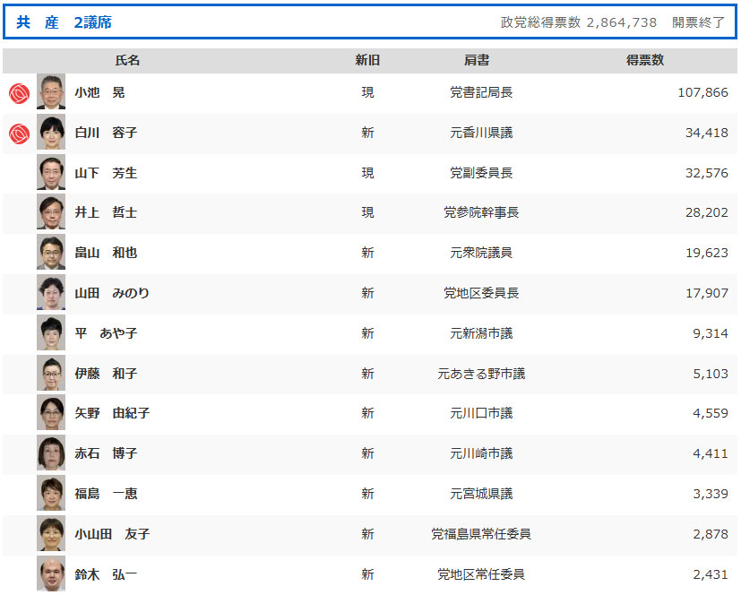Select the name 福島 一恵
Screen dimensions: 741x595
tap(106, 493)
